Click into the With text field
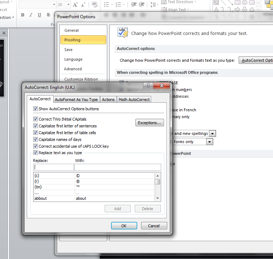 (x=118, y=167)
